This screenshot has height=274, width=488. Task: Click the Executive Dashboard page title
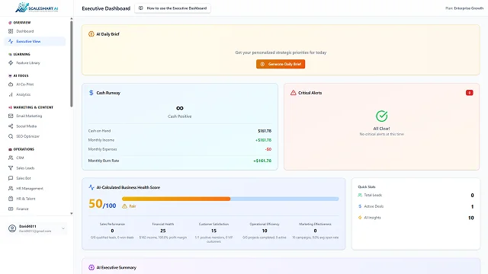tap(106, 8)
